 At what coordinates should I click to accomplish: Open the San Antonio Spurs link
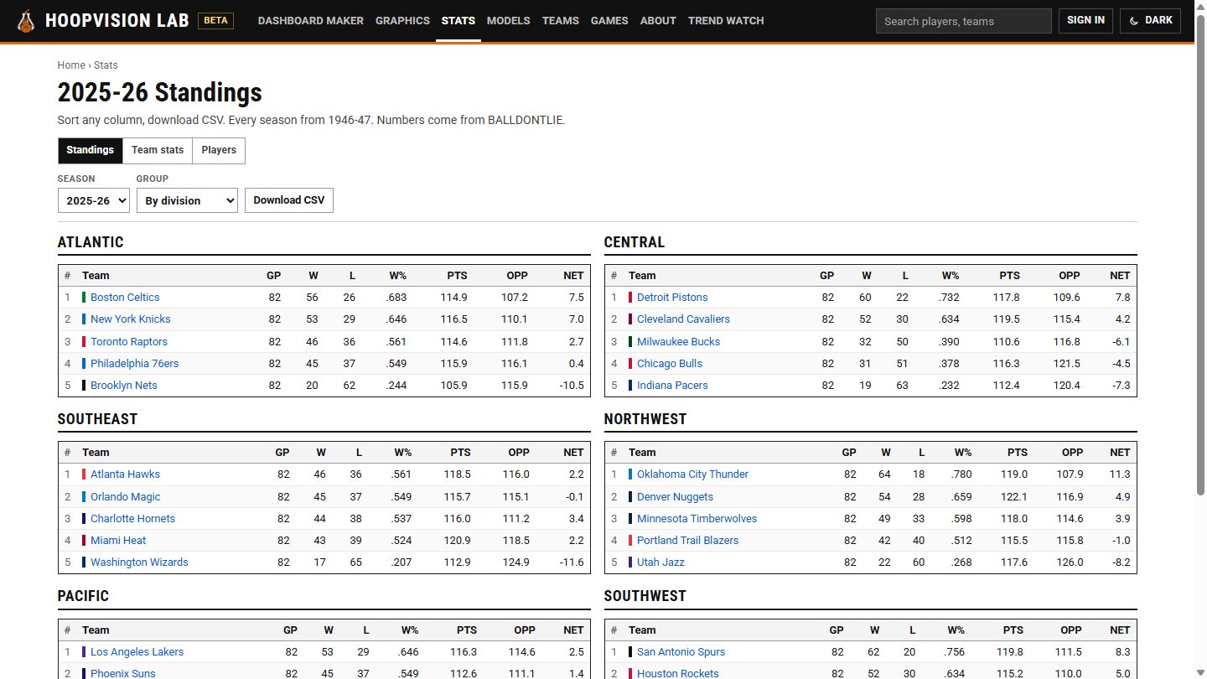tap(681, 652)
